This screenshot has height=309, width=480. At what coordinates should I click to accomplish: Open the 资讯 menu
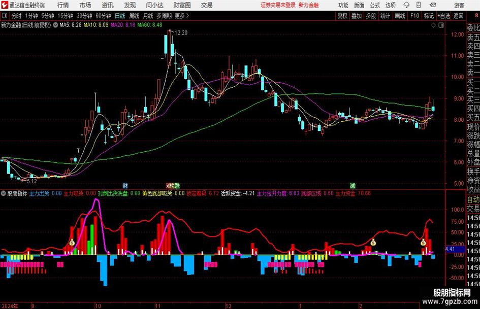108,5
